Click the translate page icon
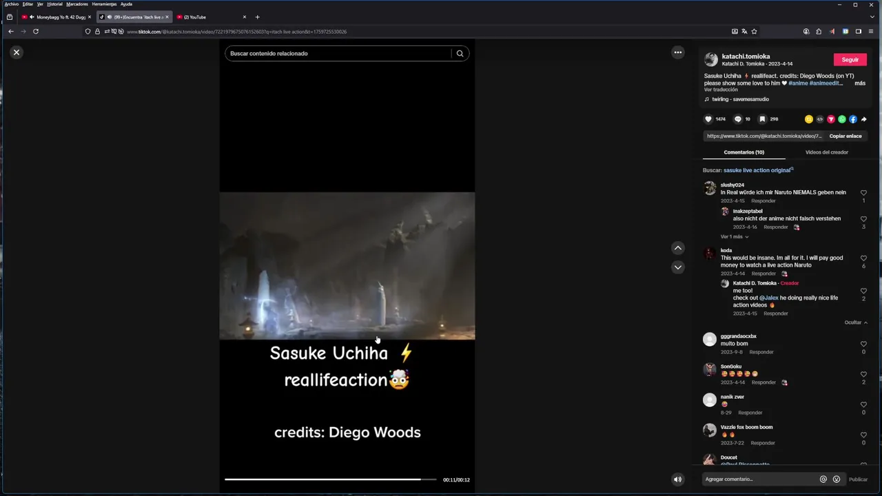 pos(744,32)
